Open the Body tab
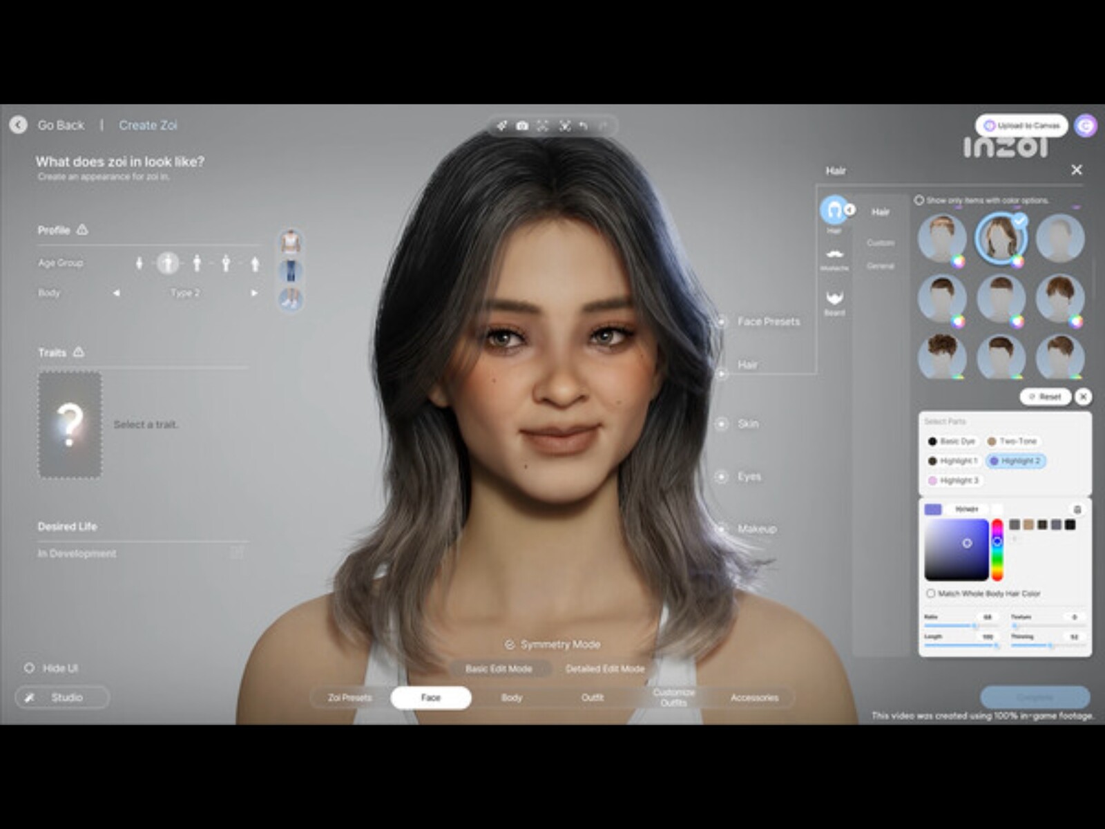This screenshot has height=829, width=1105. [x=512, y=698]
